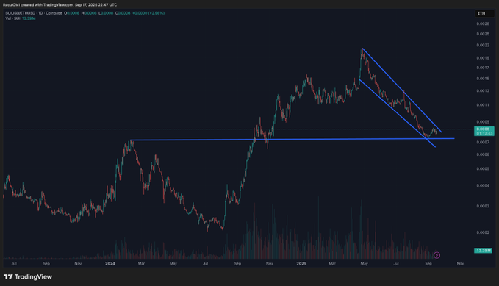This screenshot has height=286, width=499.
Task: Click the 0.0007 price axis label
Action: click(483, 142)
